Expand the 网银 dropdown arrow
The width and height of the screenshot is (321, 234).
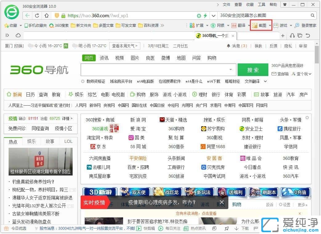tap(228, 26)
